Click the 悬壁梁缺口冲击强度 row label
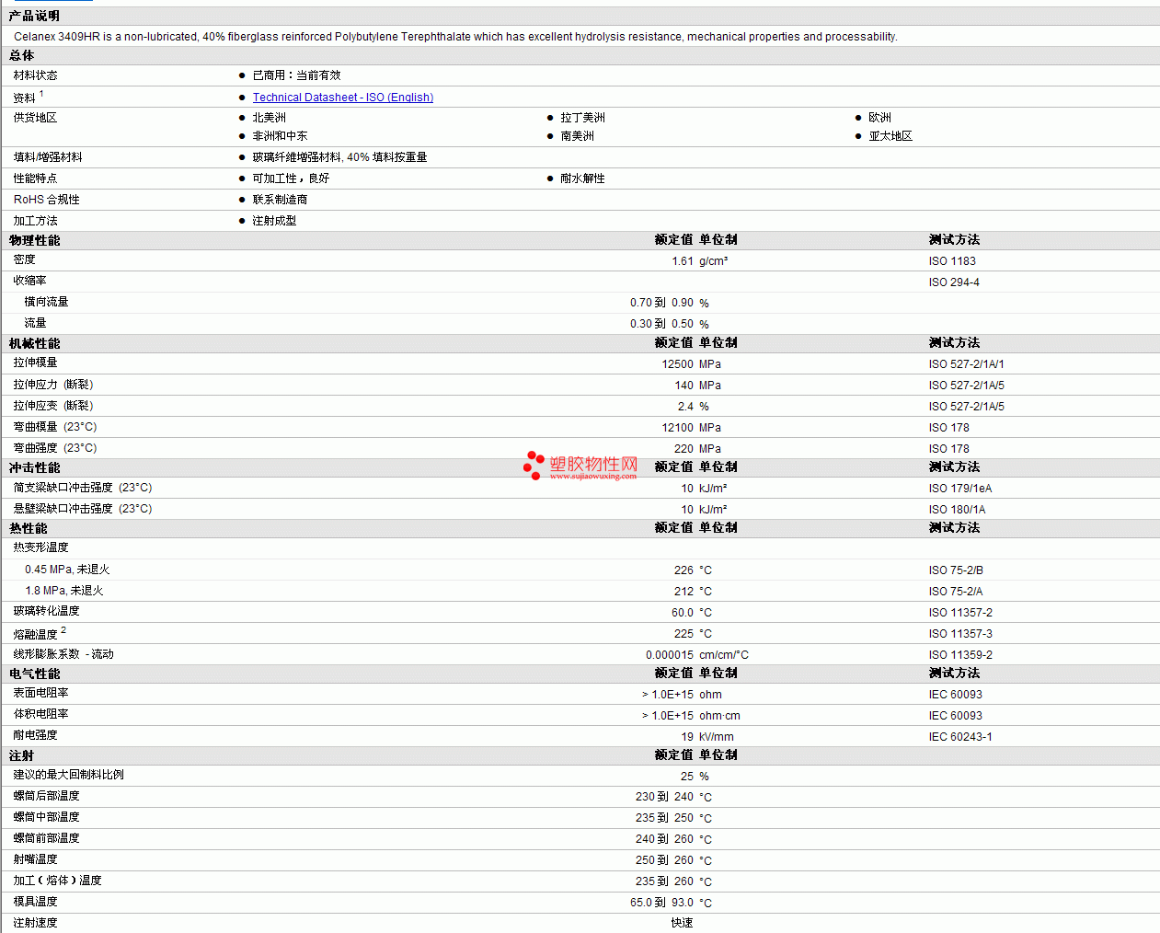 pyautogui.click(x=83, y=509)
